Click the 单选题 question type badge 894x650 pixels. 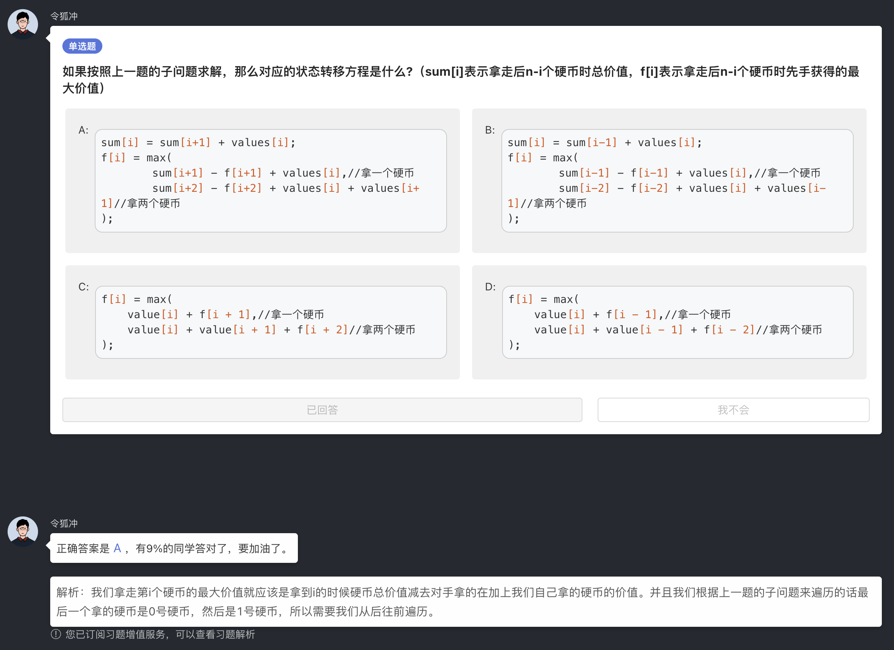[x=82, y=46]
